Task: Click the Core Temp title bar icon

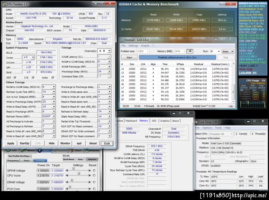Action: [196, 122]
